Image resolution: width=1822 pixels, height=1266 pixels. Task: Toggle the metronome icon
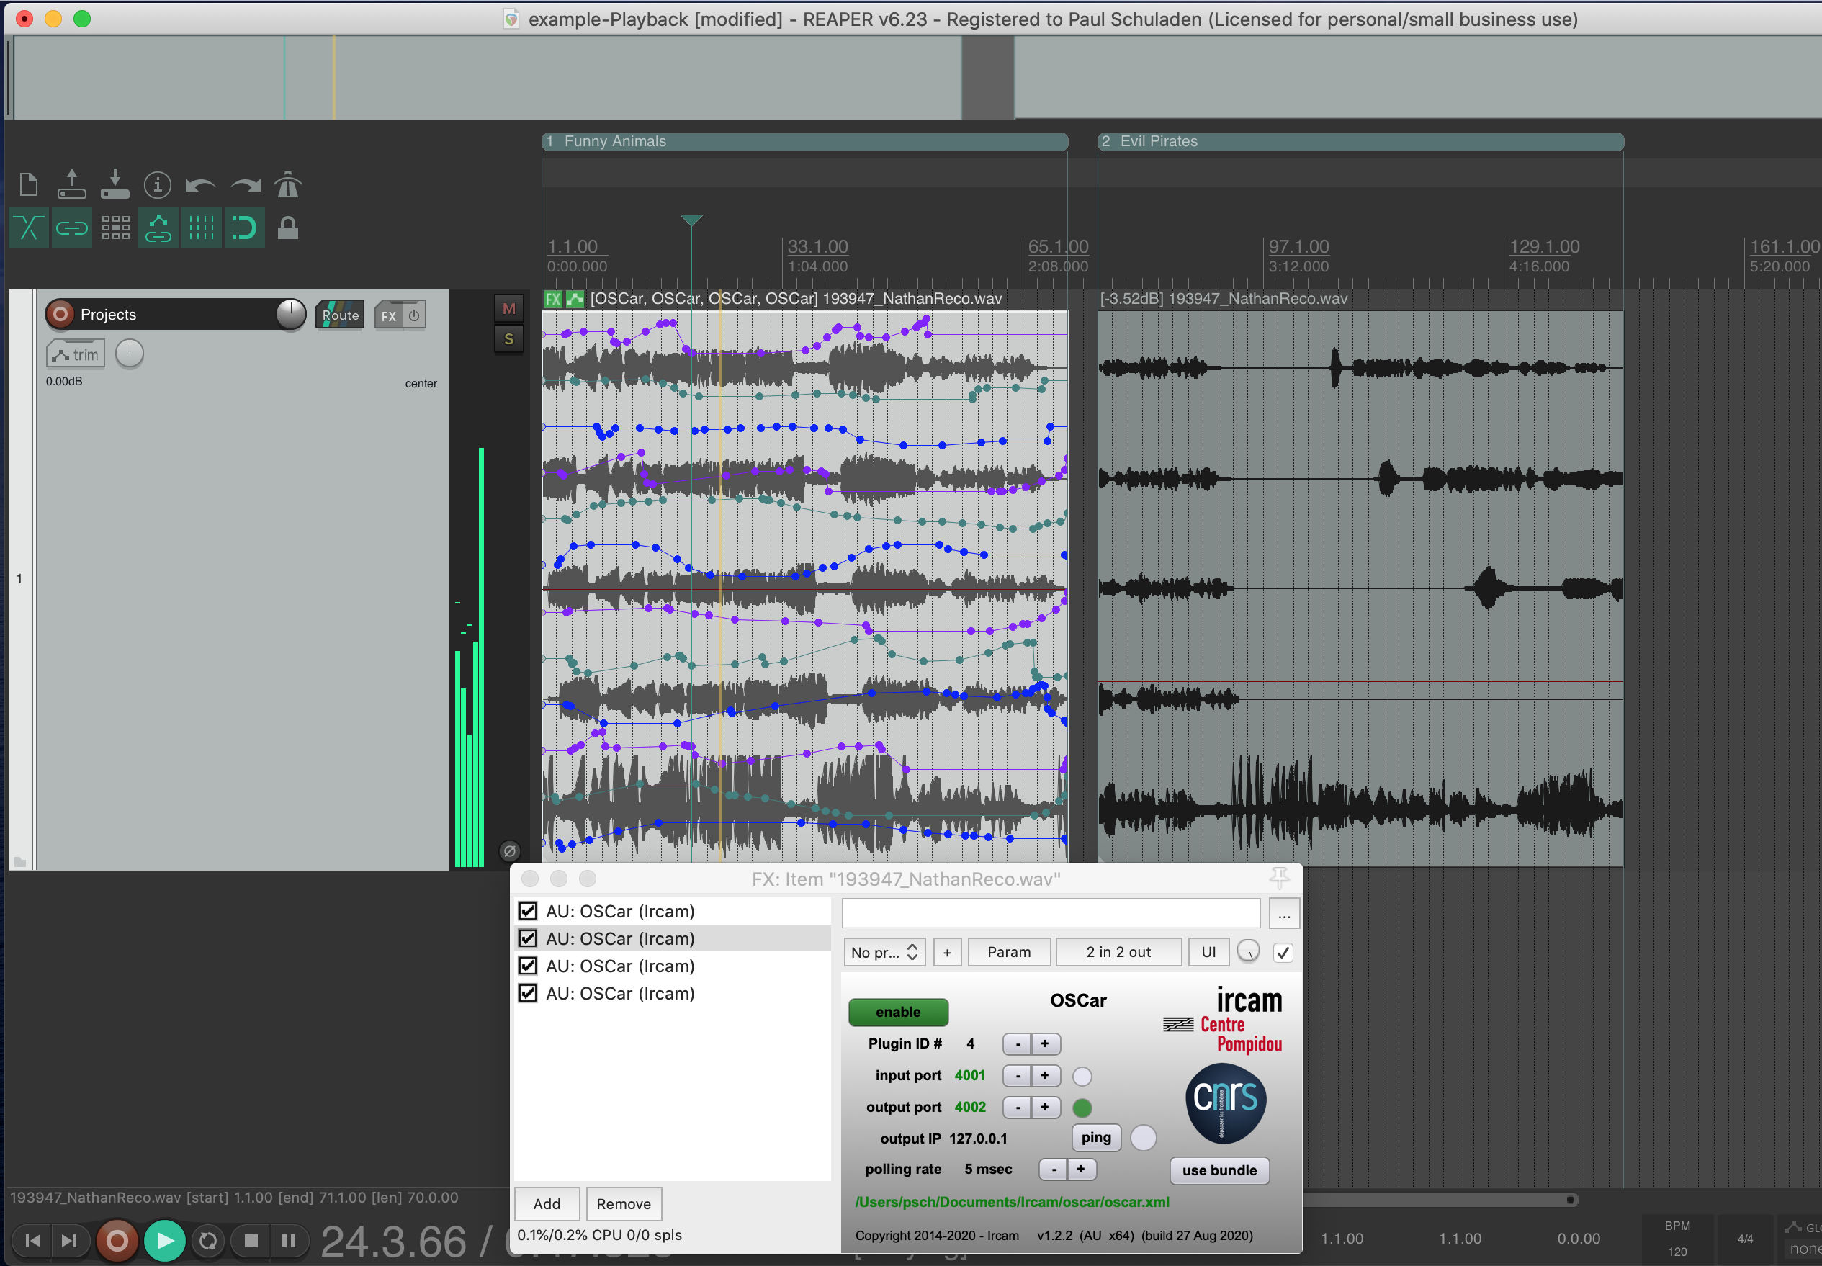pos(288,185)
